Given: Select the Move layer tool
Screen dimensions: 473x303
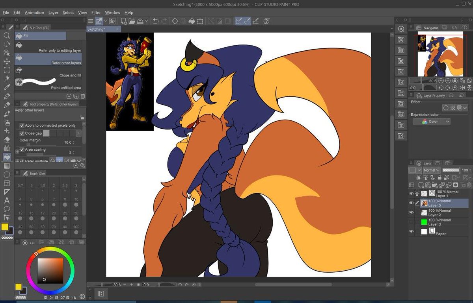Looking at the screenshot, I should click(x=7, y=61).
